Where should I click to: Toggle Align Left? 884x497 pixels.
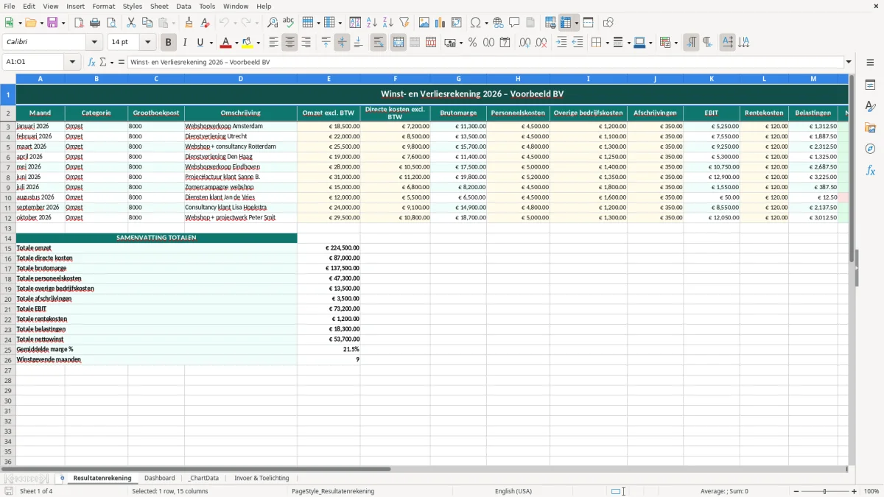[274, 43]
